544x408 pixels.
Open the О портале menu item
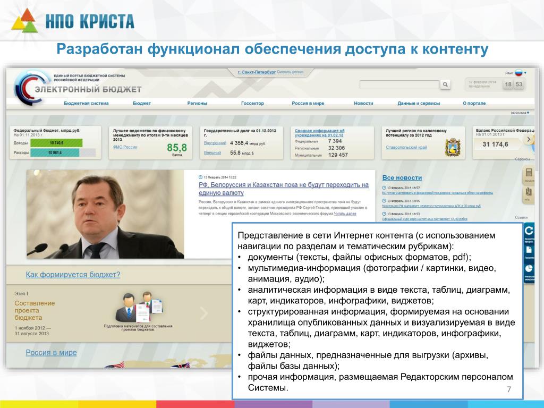[x=474, y=104]
